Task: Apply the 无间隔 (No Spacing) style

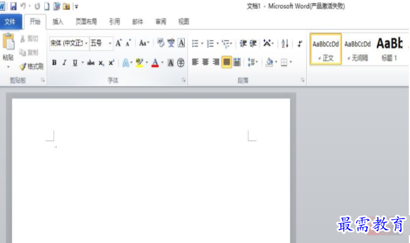Action: click(x=357, y=49)
